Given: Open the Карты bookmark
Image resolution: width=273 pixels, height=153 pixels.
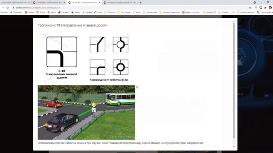Looking at the screenshot, I should coord(52,12).
